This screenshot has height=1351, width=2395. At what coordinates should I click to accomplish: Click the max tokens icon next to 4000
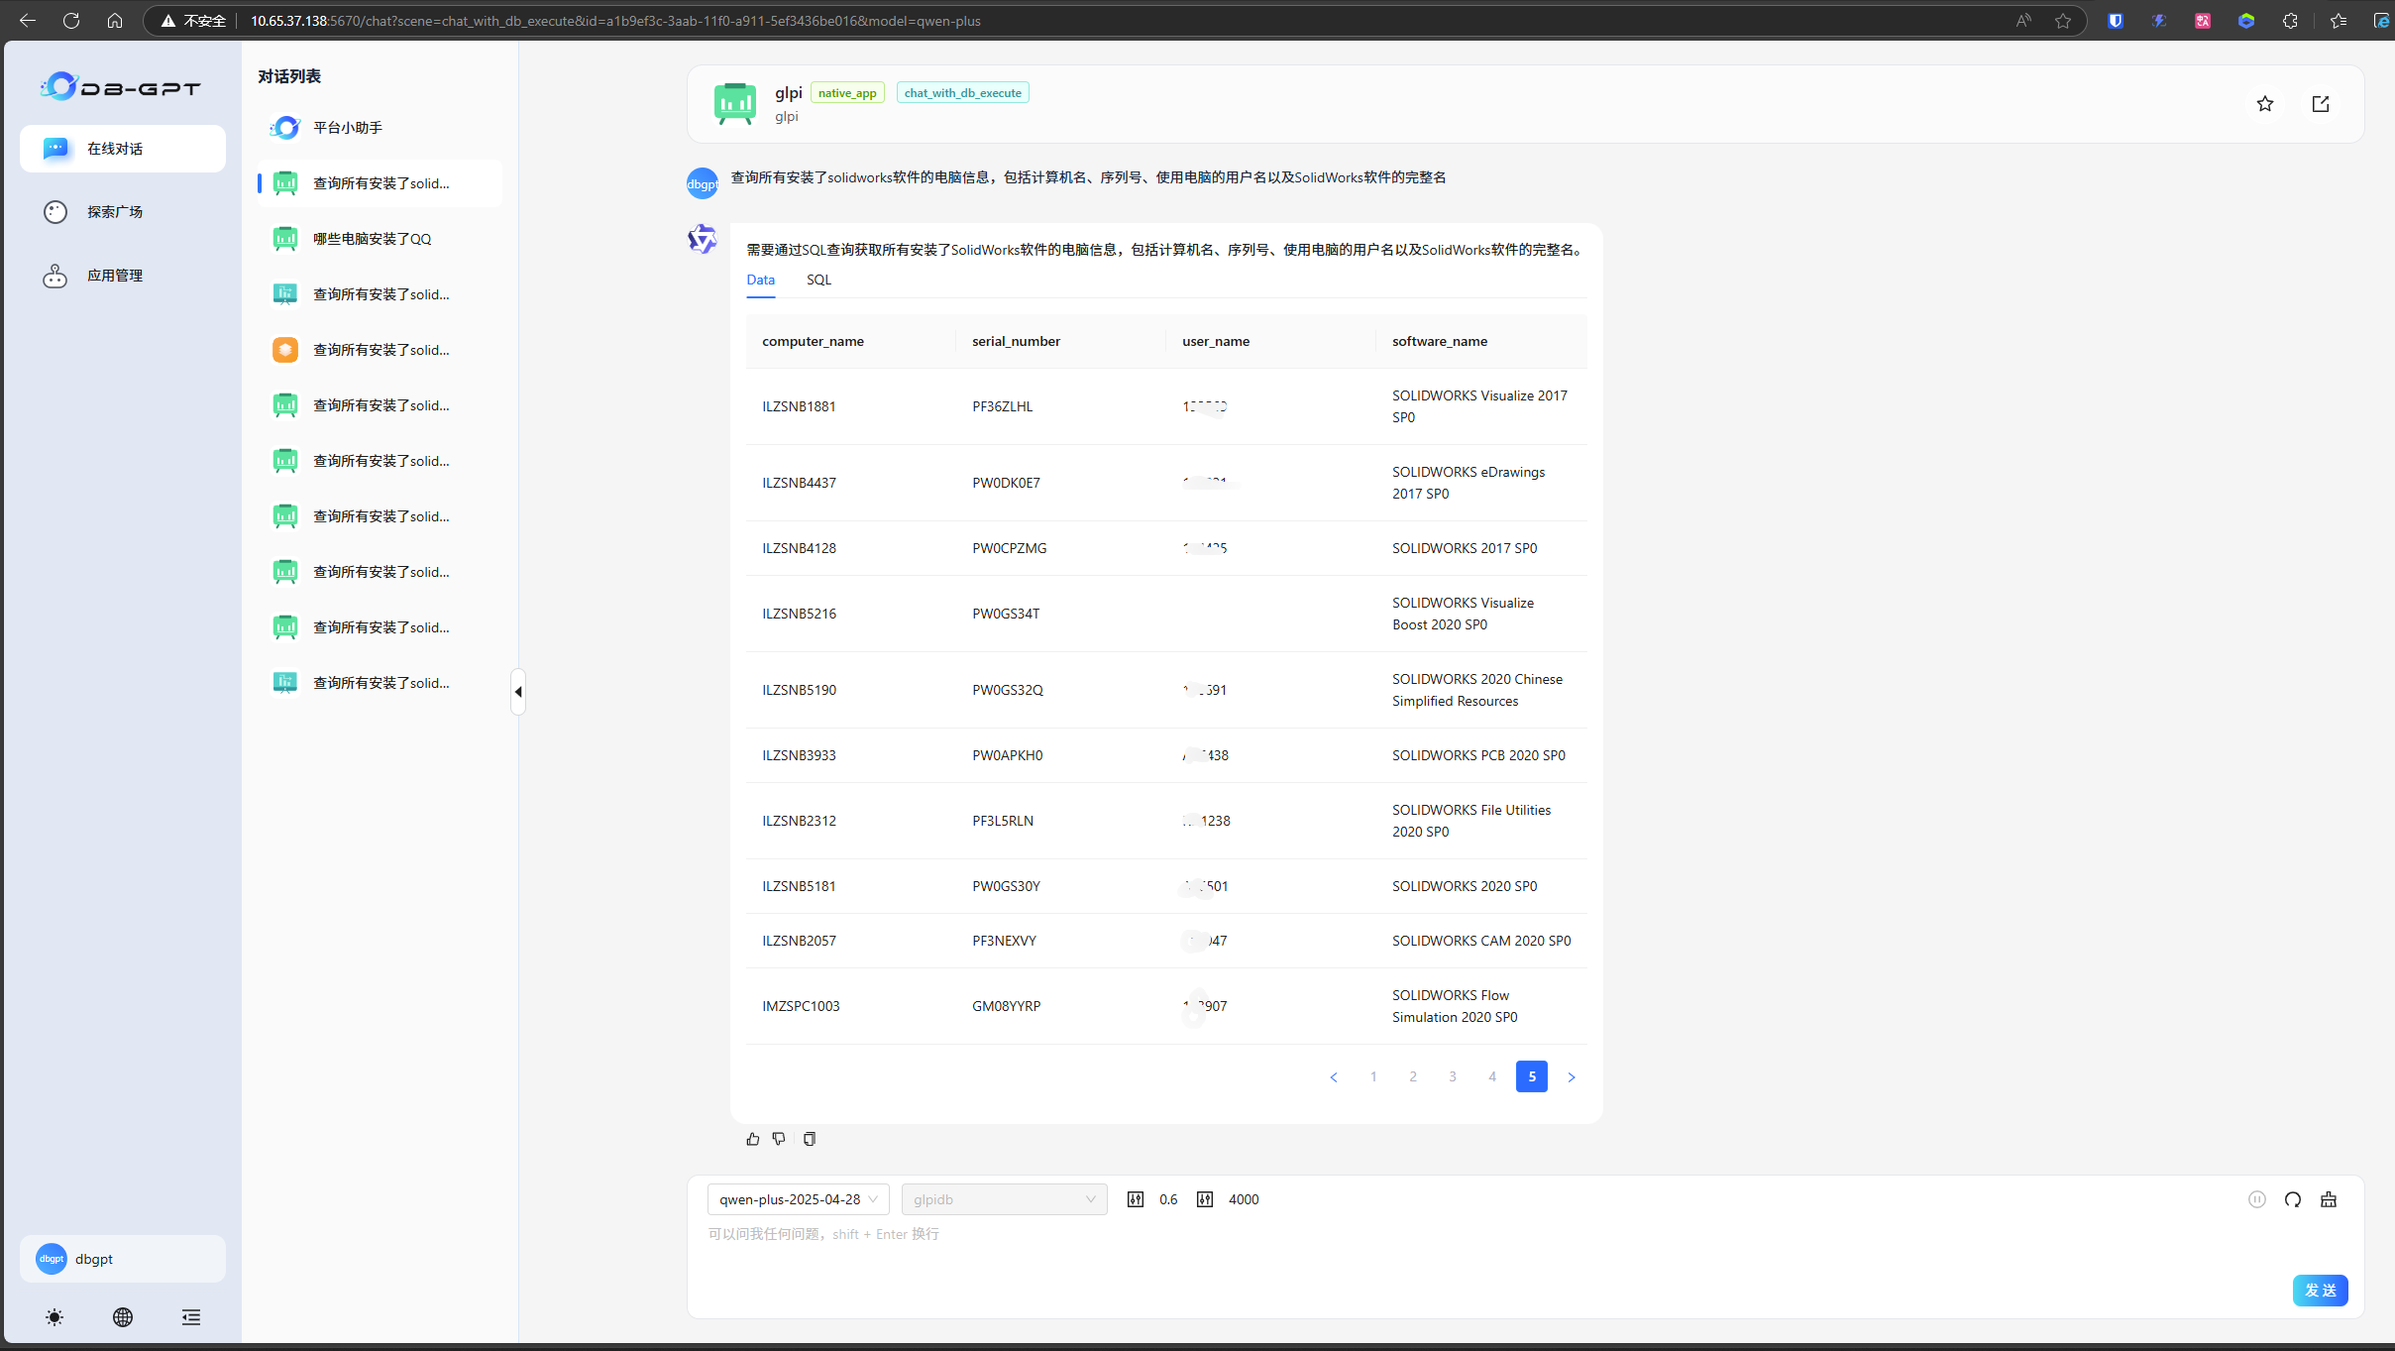point(1205,1199)
